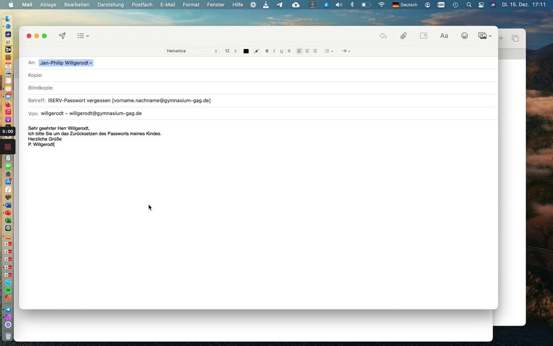Open the Jan-Philip Willgerodt recipient chevron menu
Viewport: 553px width, 346px height.
click(x=91, y=63)
